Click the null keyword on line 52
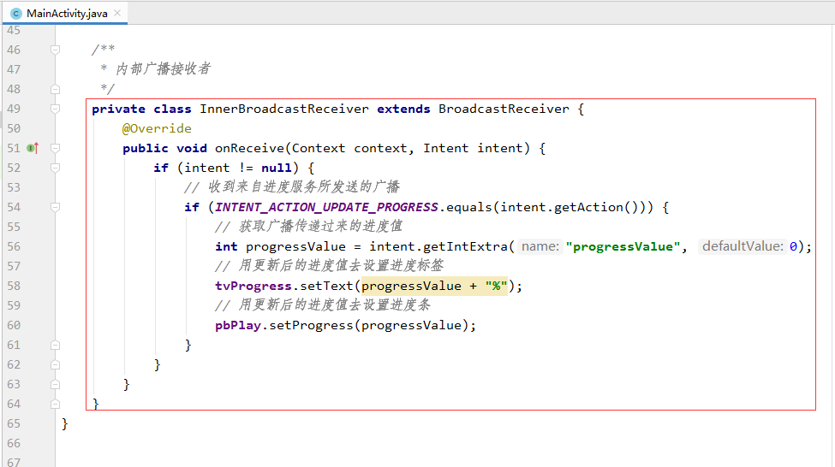Screen dimensions: 835x467 [277, 168]
